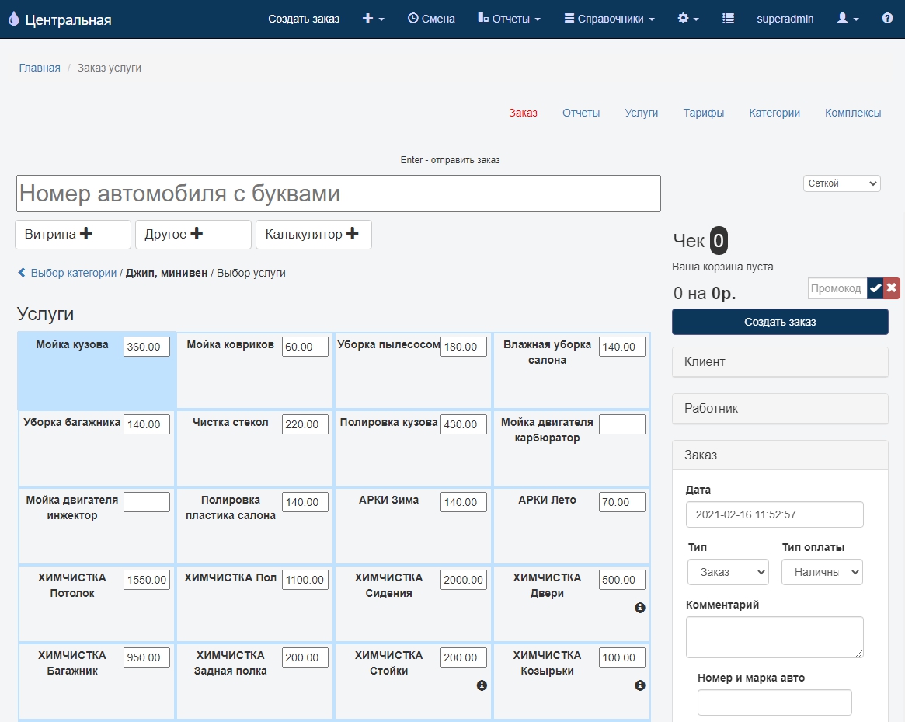Expand the Сеткой view mode selector
The width and height of the screenshot is (905, 722).
click(x=841, y=183)
